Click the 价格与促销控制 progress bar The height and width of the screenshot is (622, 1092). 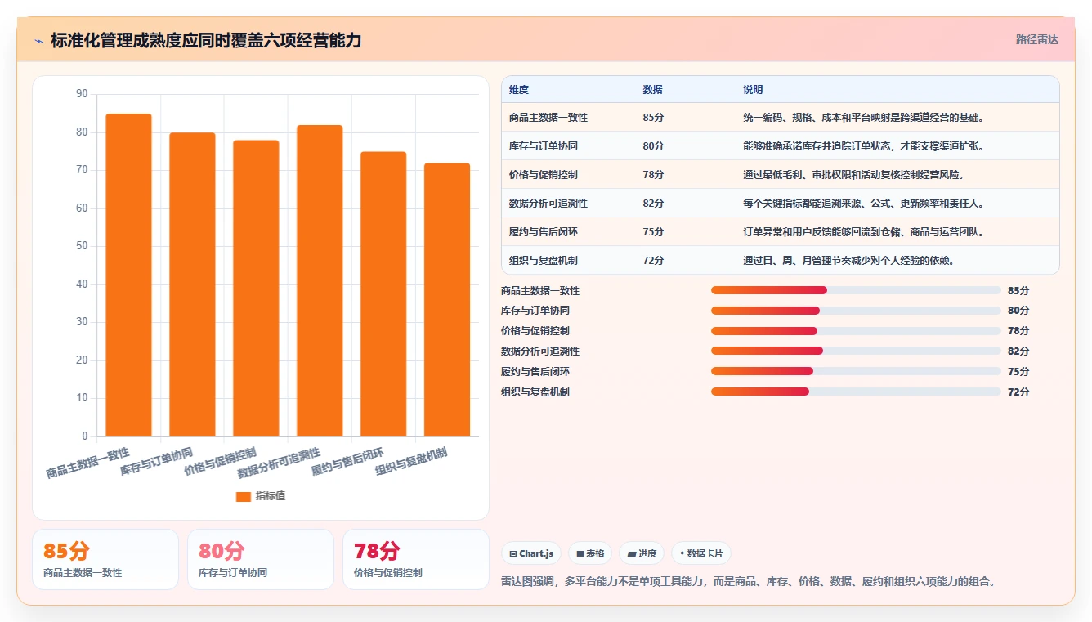pos(856,331)
